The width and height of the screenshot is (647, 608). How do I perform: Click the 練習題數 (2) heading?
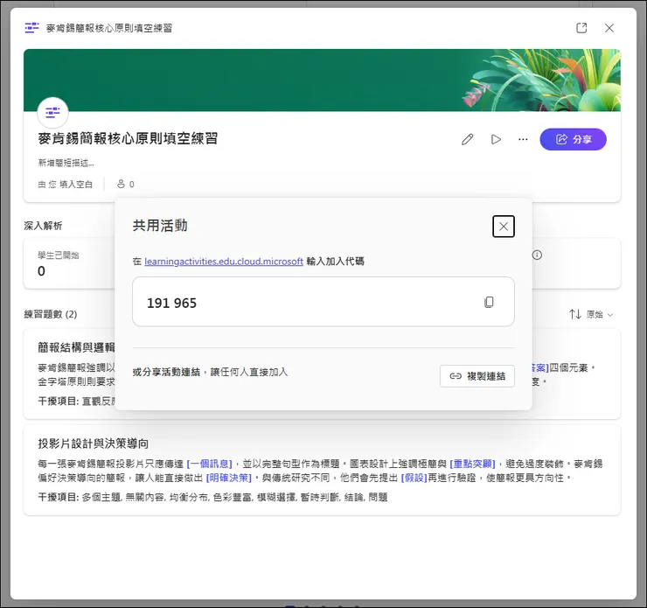tap(51, 314)
